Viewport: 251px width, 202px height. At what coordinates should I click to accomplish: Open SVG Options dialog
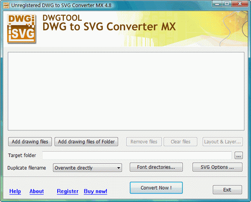(217, 167)
